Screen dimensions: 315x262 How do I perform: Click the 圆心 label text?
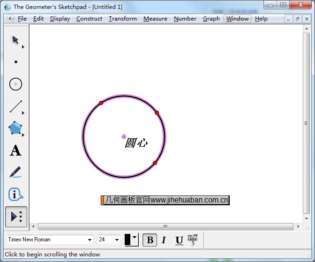[136, 143]
